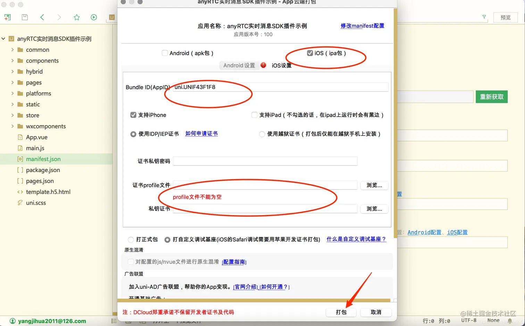This screenshot has height=326, width=525.
Task: Open the 如何开通？ link
Action: point(274,287)
